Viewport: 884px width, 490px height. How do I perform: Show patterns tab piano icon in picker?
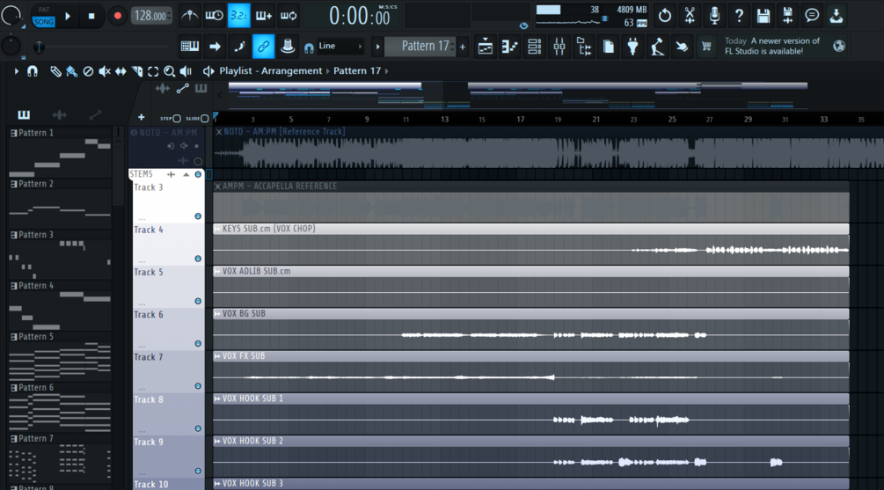click(x=24, y=115)
